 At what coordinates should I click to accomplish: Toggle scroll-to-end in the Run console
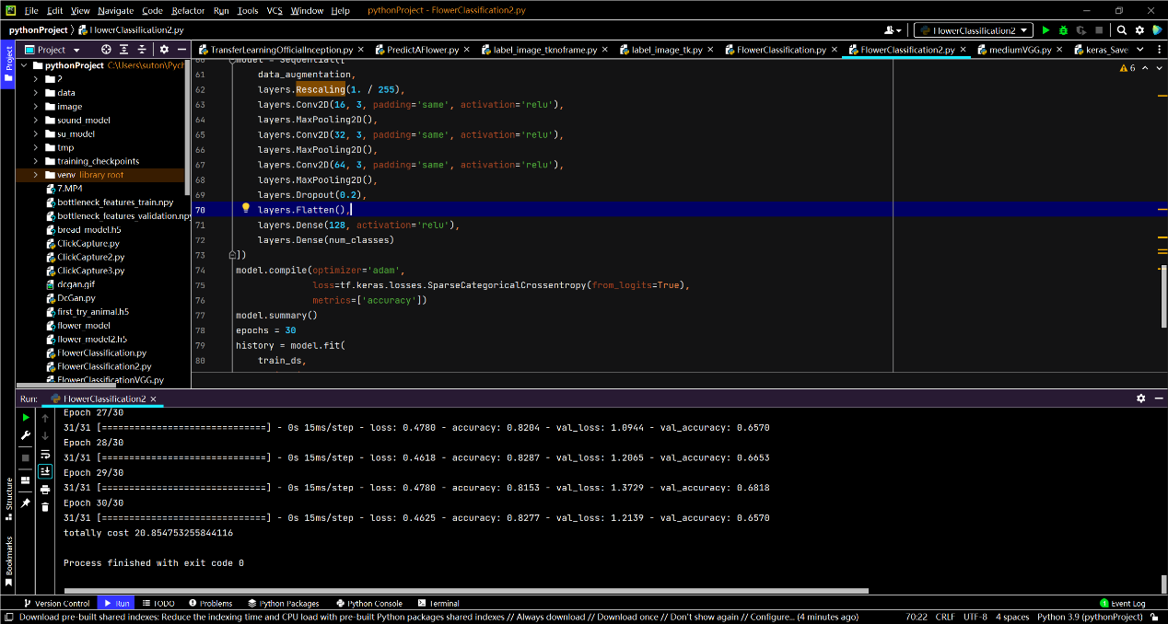click(44, 471)
